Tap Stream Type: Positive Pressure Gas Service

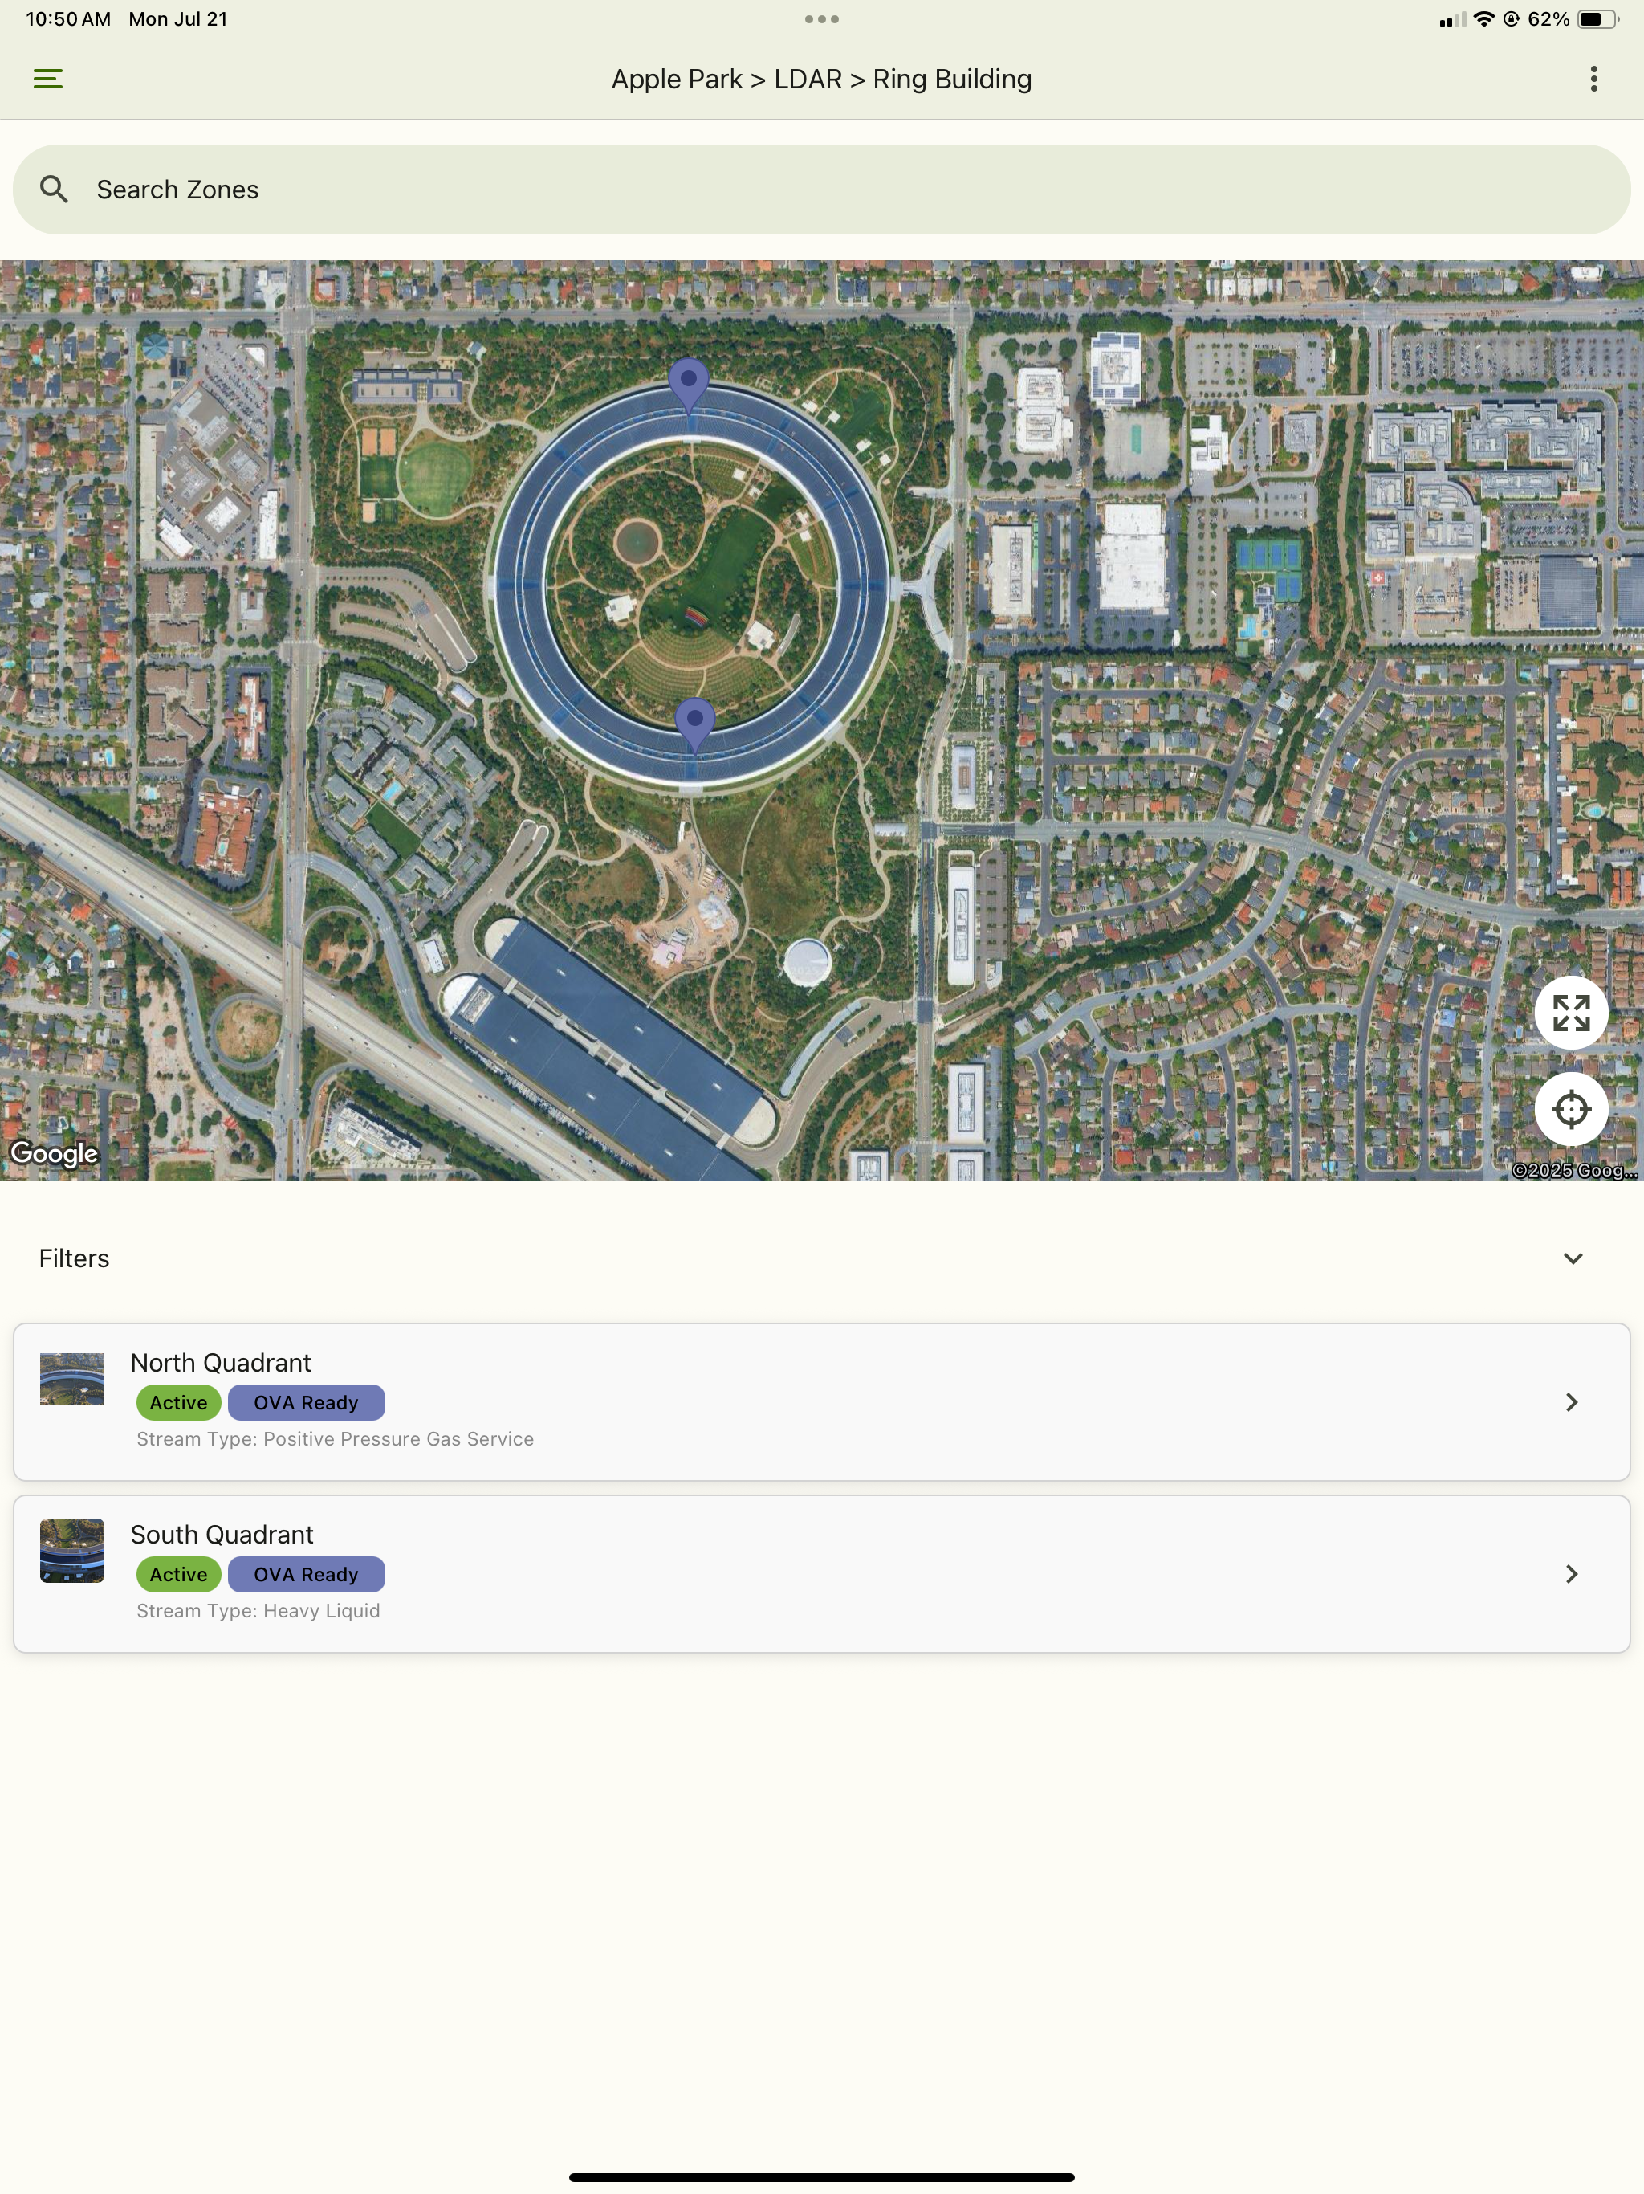pyautogui.click(x=334, y=1439)
